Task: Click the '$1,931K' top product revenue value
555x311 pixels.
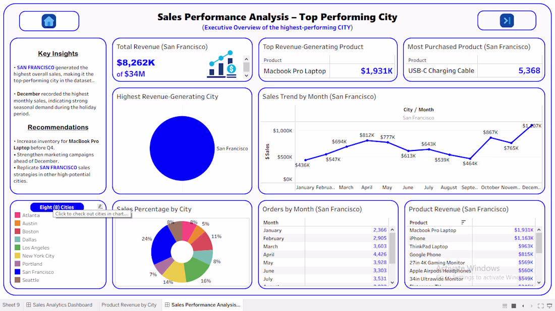Action: [376, 71]
